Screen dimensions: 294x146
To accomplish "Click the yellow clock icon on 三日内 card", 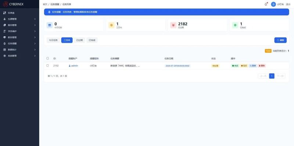I will click(x=111, y=25).
